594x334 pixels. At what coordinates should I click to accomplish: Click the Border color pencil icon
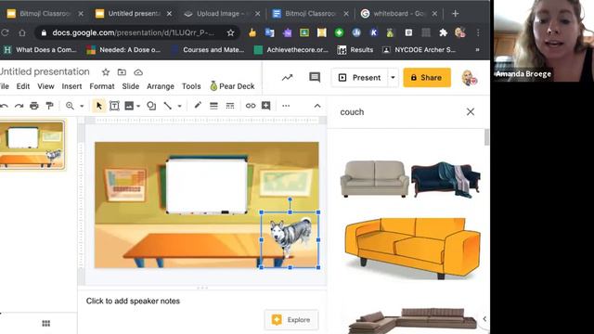tap(198, 106)
